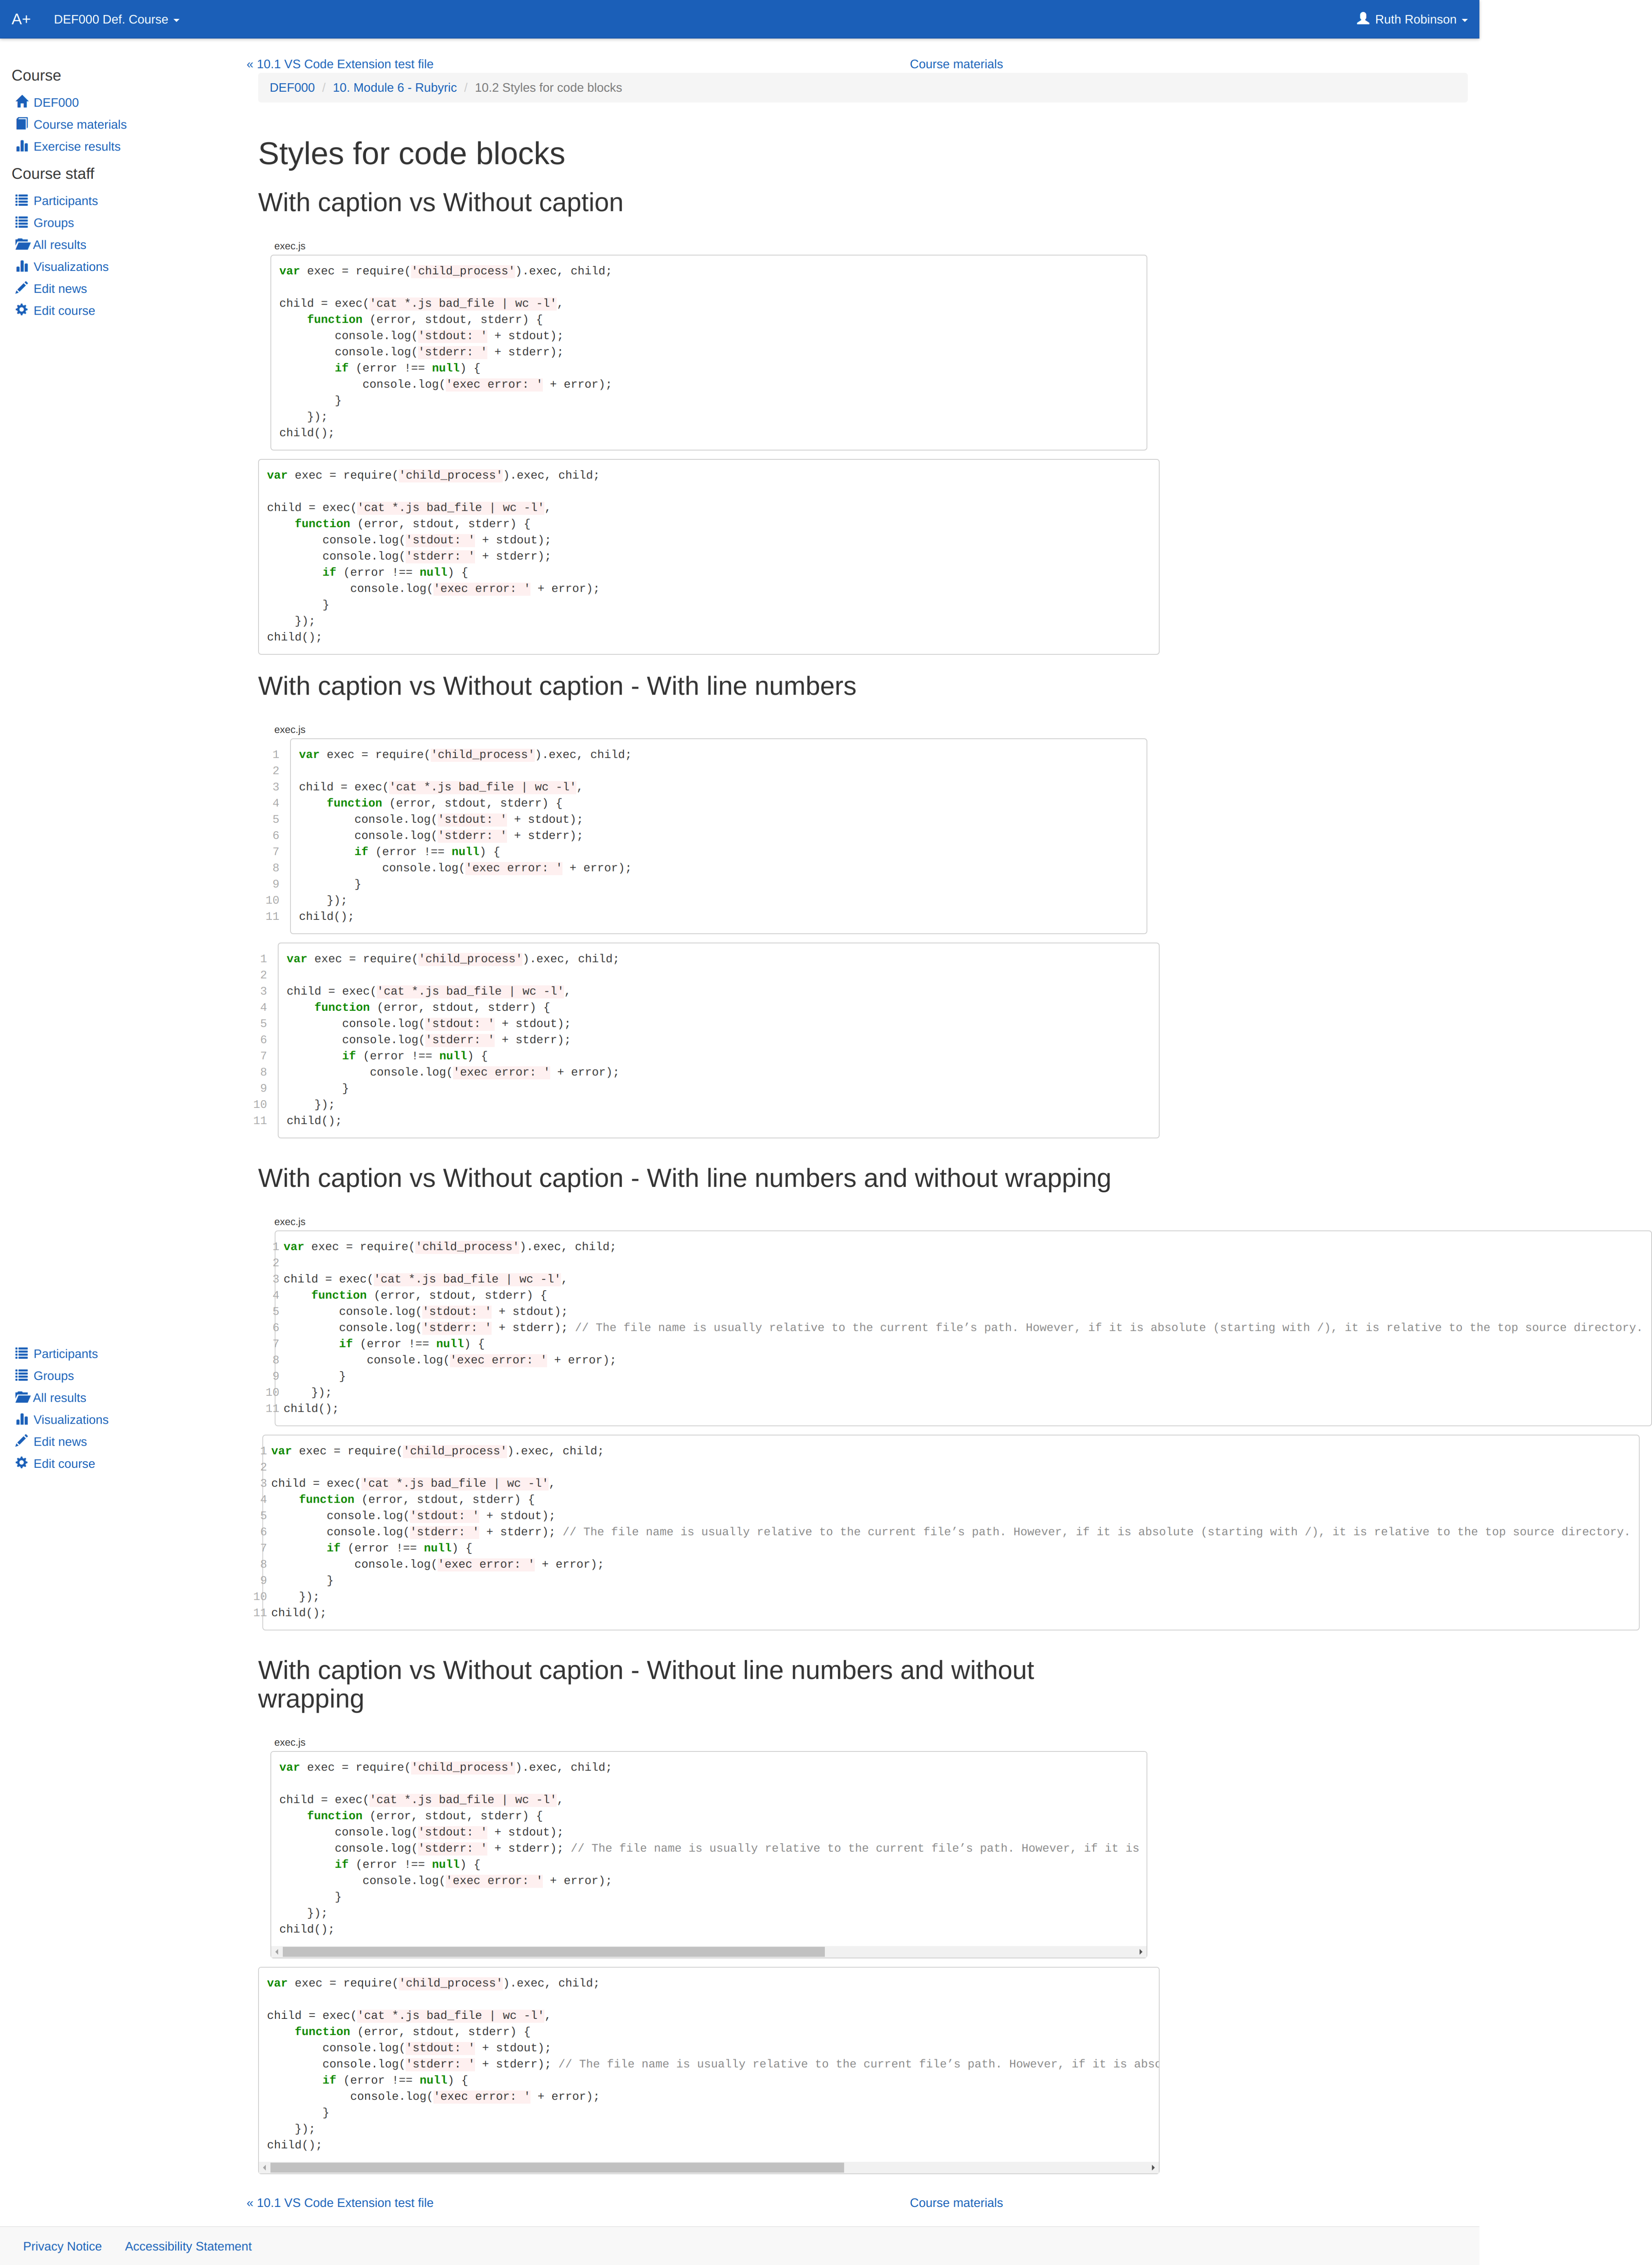Click the Groups list icon in sidebar
The width and height of the screenshot is (1652, 2265).
(x=22, y=223)
